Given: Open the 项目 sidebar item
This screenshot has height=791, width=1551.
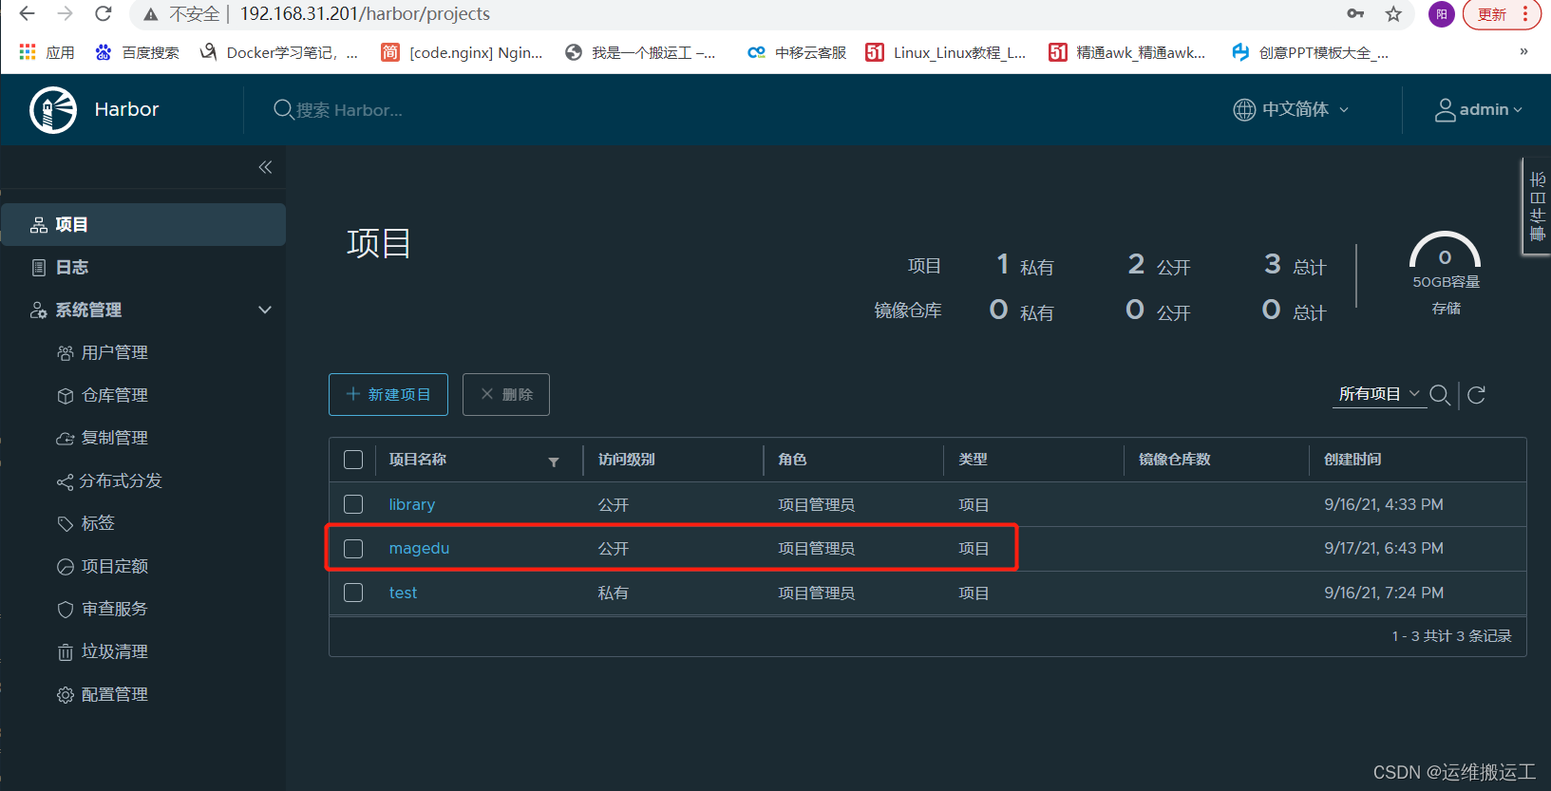Looking at the screenshot, I should pyautogui.click(x=142, y=225).
